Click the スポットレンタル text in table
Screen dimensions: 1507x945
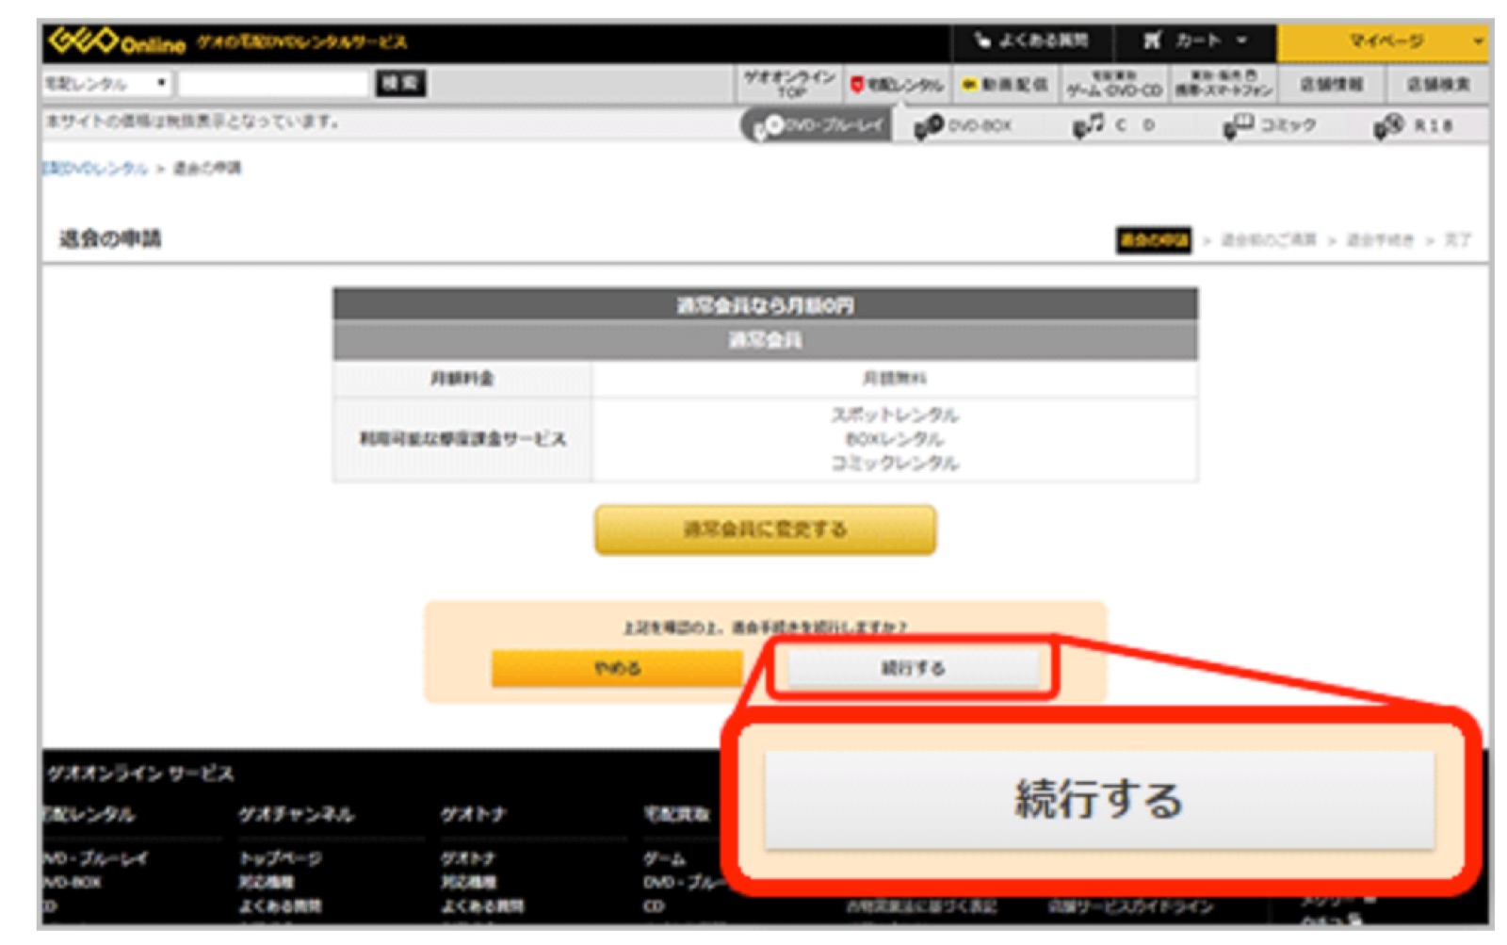click(x=895, y=415)
